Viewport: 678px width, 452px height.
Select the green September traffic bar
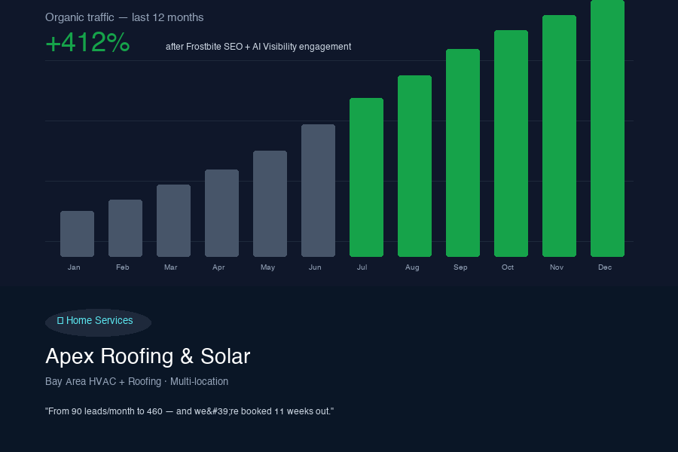(x=463, y=153)
